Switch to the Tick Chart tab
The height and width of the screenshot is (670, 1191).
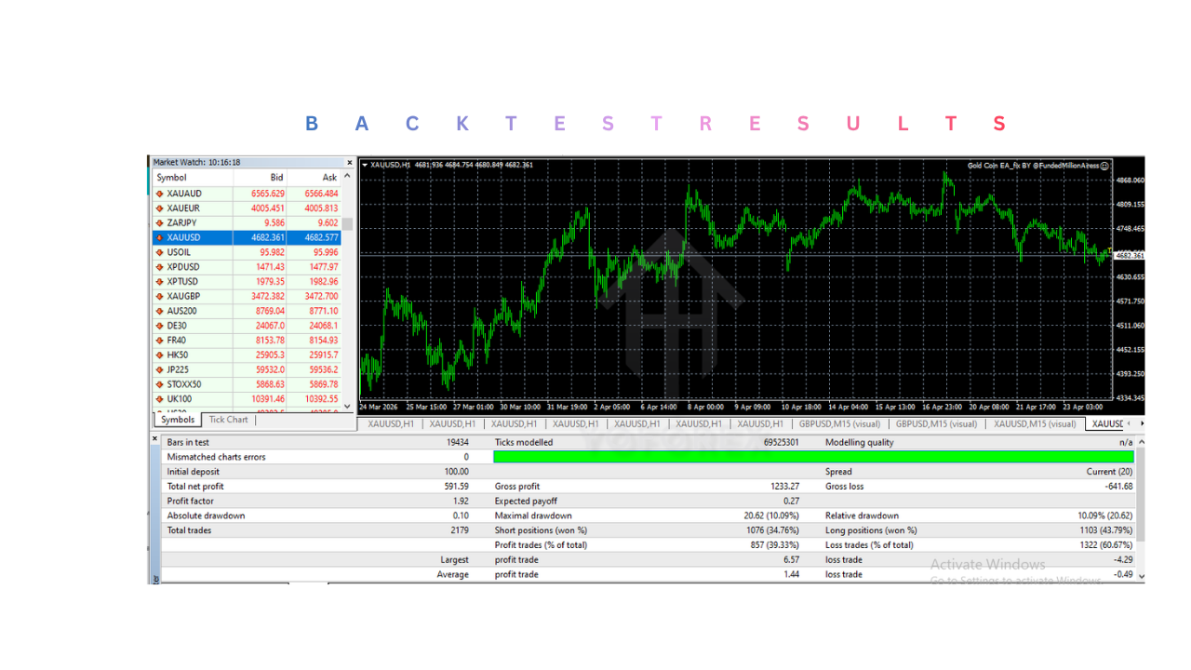click(x=228, y=419)
